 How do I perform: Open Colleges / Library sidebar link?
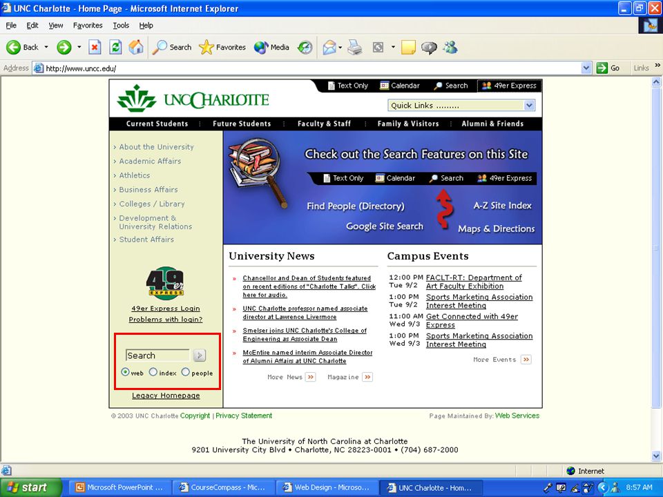(152, 204)
